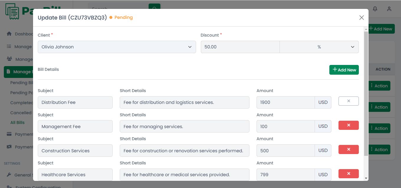Click the Discount value field
This screenshot has width=401, height=188.
coord(240,47)
